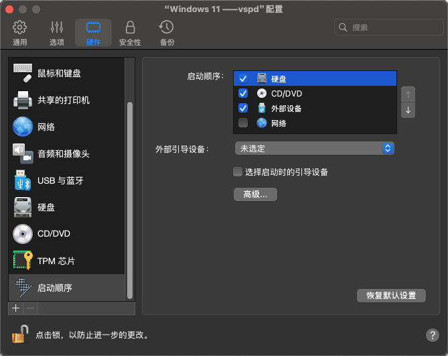The height and width of the screenshot is (356, 448).
Task: Select 音频和摄像头 speaker icon in sidebar
Action: coord(23,154)
